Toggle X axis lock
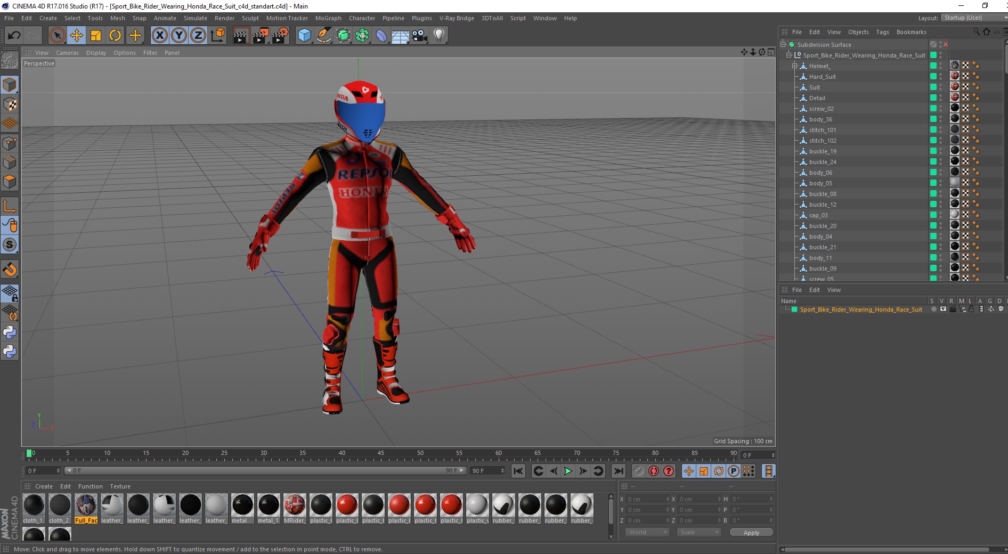Viewport: 1008px width, 554px height. tap(159, 36)
